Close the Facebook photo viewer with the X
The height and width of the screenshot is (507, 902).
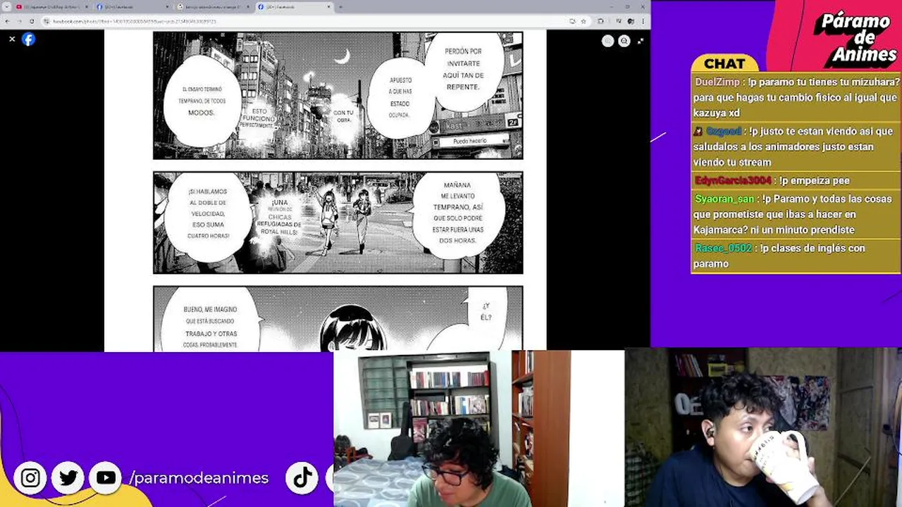click(12, 39)
